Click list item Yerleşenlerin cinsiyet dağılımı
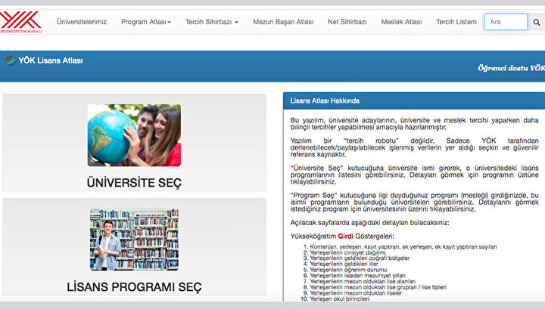 [347, 252]
